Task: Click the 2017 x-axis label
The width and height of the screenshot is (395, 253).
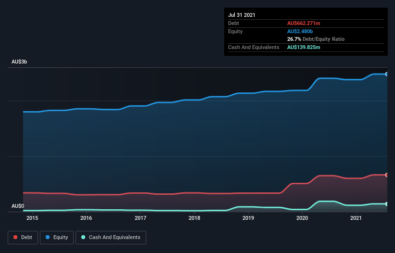Action: (x=140, y=218)
